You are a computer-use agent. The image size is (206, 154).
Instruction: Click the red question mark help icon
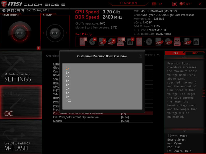(x=38, y=48)
